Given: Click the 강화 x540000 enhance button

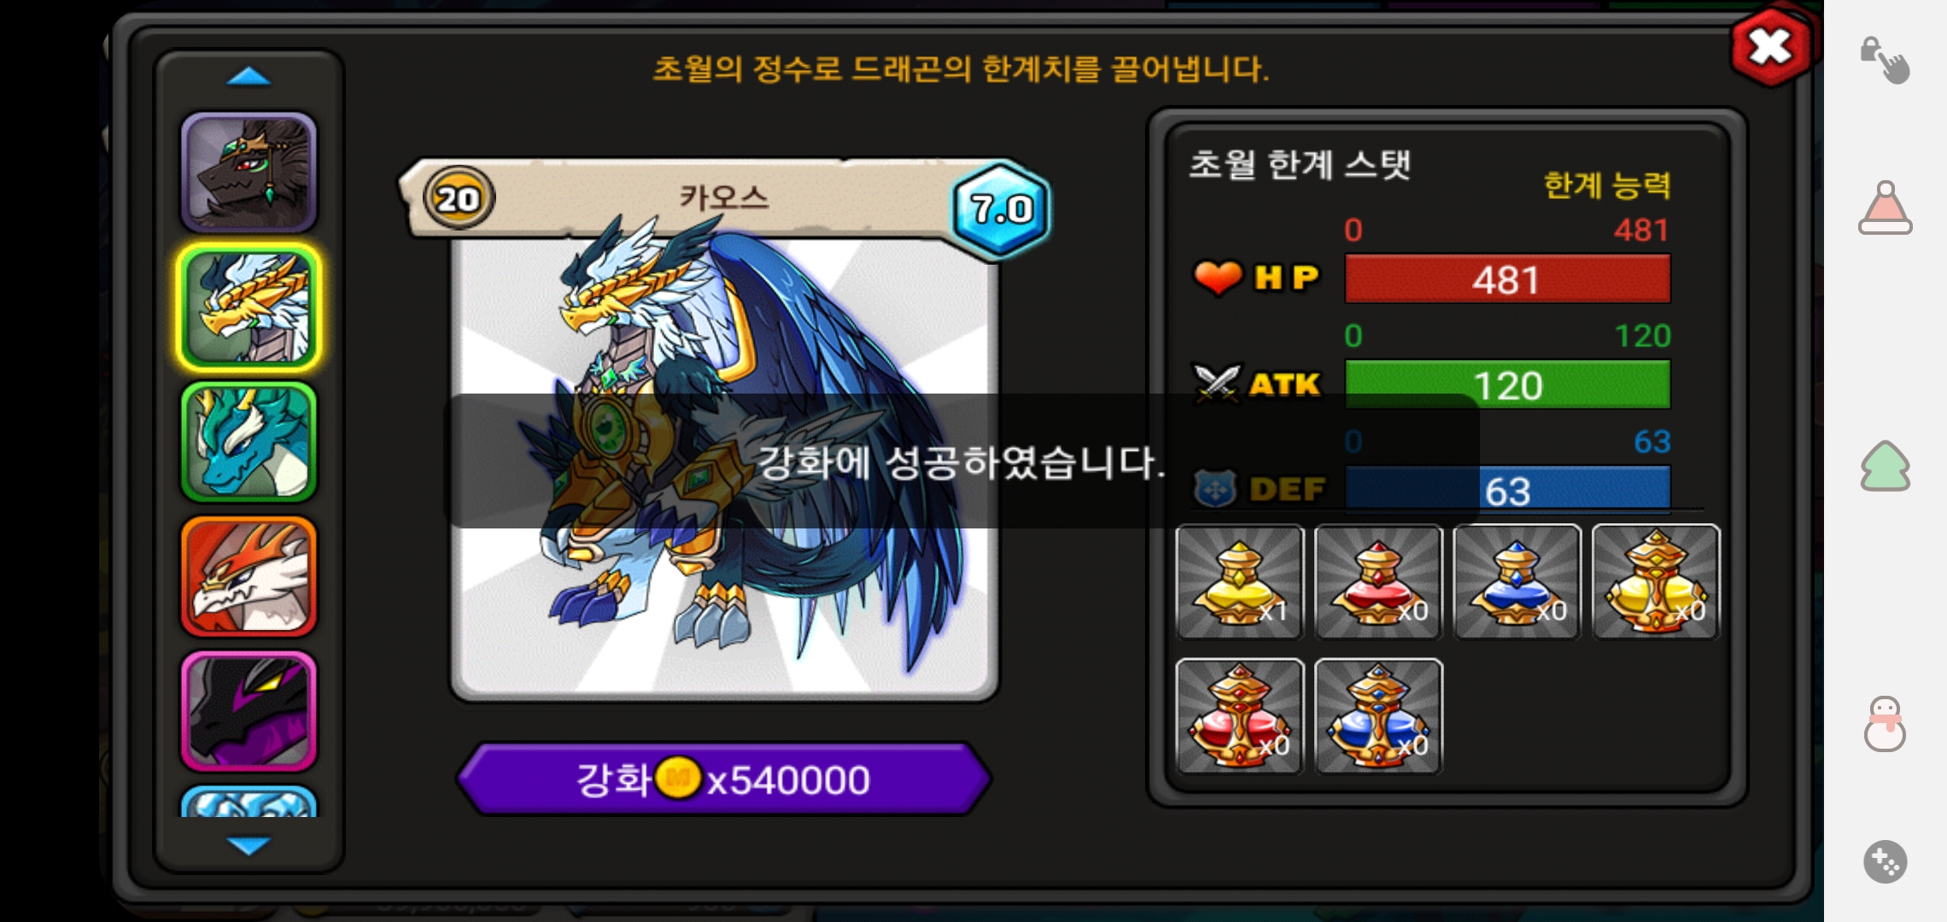Looking at the screenshot, I should pos(724,779).
